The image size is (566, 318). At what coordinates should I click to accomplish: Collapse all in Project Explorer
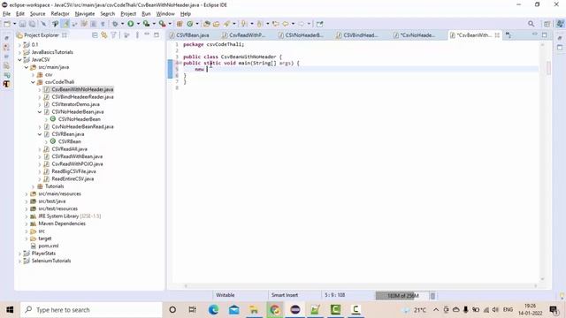[x=95, y=35]
